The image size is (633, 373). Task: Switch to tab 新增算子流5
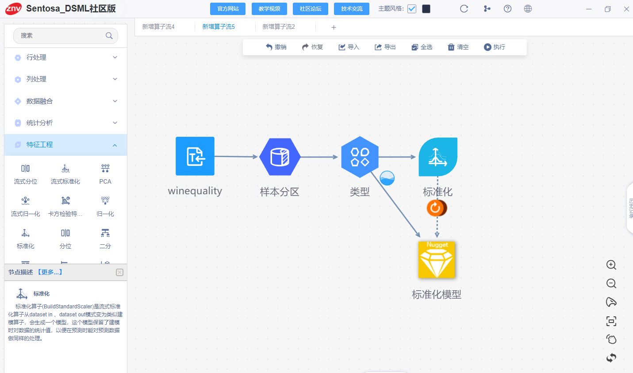219,27
